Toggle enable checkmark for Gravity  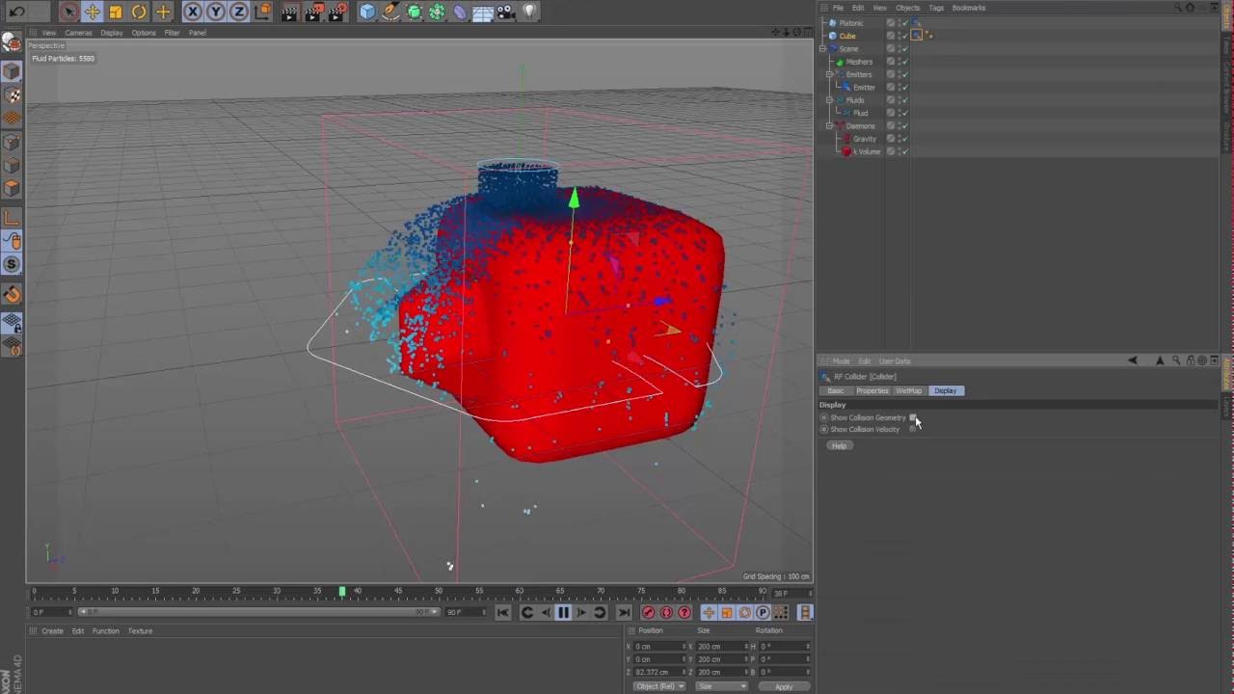pyautogui.click(x=904, y=139)
